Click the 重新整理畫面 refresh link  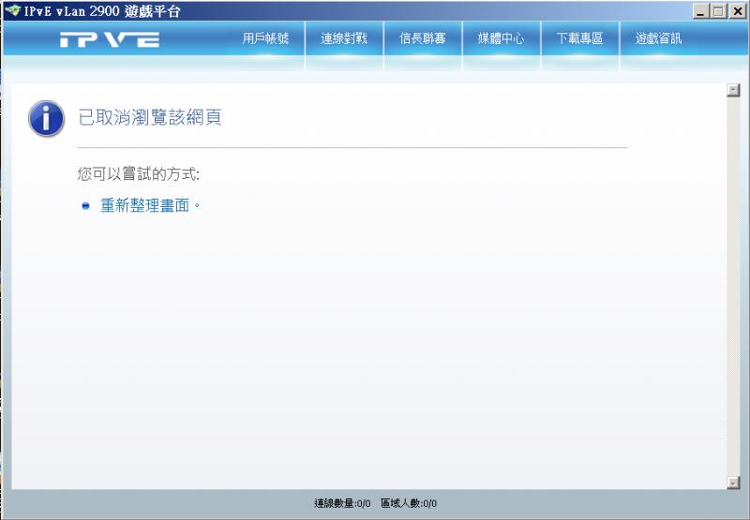click(x=145, y=205)
